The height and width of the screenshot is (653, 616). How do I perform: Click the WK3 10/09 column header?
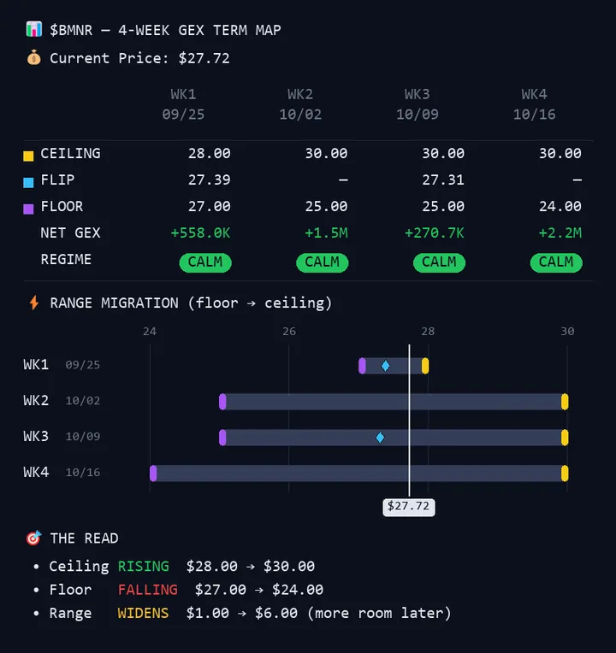point(418,104)
